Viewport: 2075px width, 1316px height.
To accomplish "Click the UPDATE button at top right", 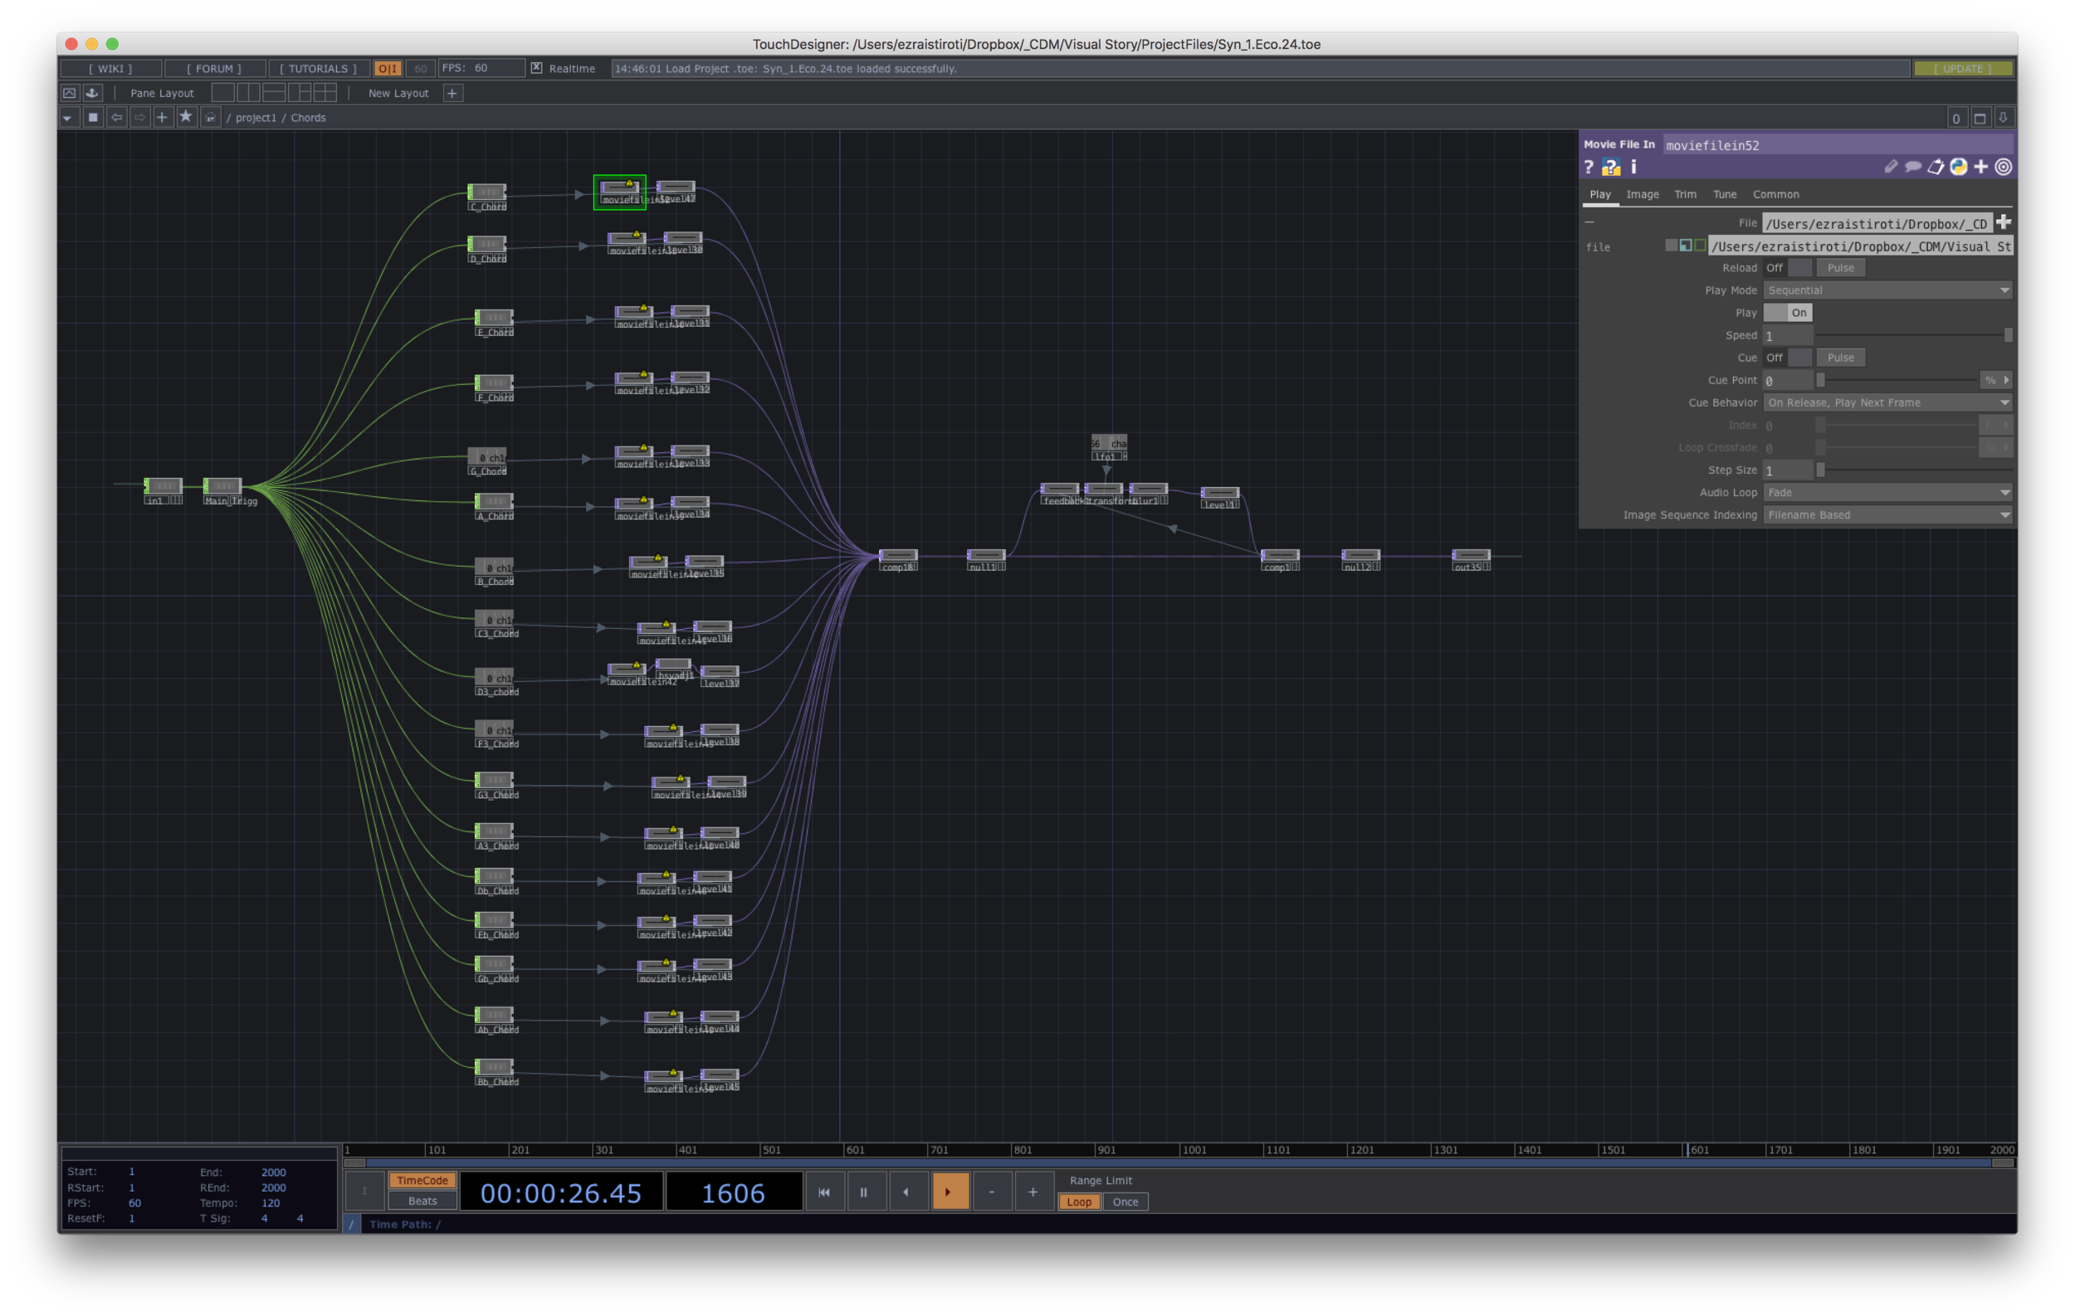I will pyautogui.click(x=1962, y=68).
